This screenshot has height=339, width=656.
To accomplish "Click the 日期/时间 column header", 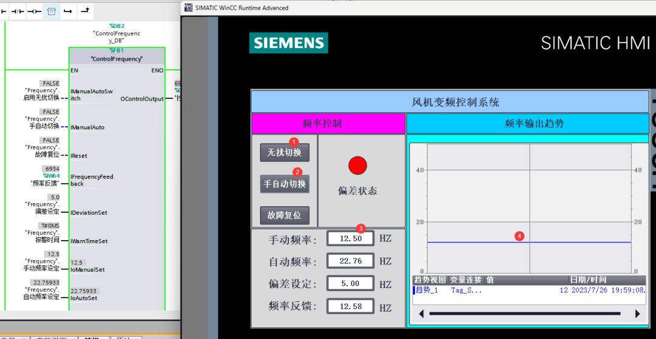I will tap(588, 280).
